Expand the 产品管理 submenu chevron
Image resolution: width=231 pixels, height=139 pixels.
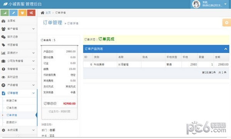point(33,85)
